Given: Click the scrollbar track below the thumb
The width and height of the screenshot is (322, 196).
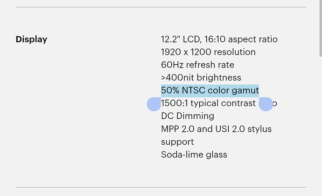Looking at the screenshot, I should tap(321, 126).
